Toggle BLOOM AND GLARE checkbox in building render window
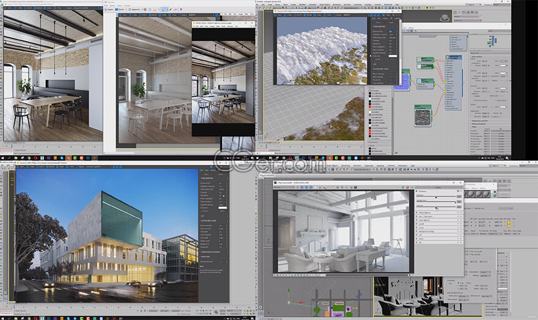The width and height of the screenshot is (538, 320). (x=226, y=221)
